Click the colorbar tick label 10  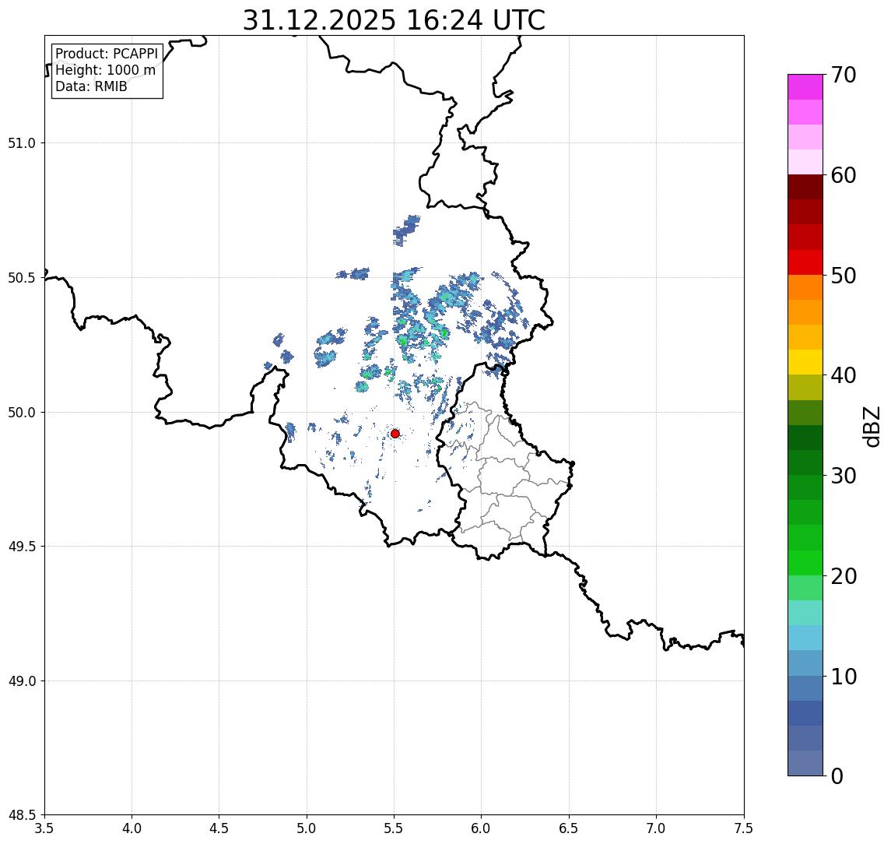point(844,677)
